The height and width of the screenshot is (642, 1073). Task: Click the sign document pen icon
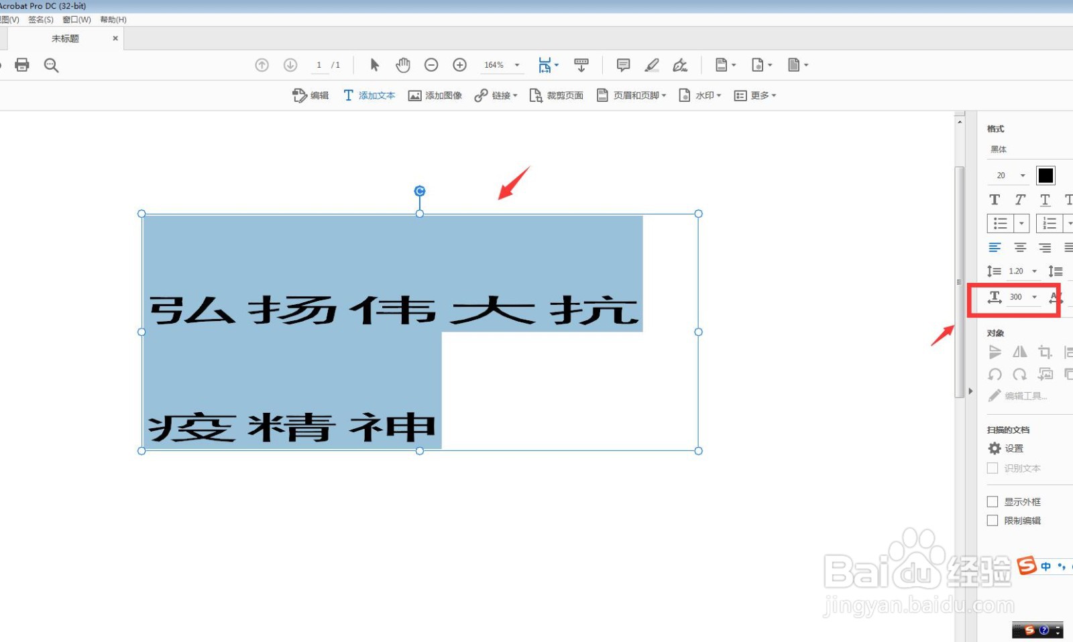click(680, 65)
